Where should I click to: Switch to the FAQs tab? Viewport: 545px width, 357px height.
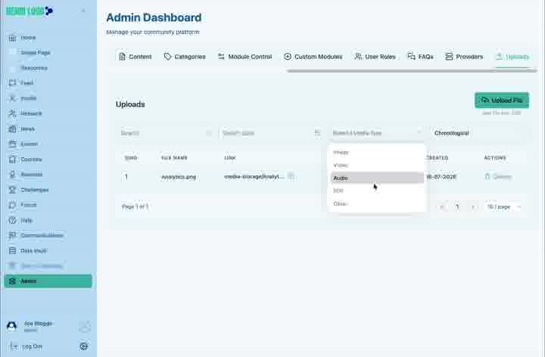coord(420,57)
